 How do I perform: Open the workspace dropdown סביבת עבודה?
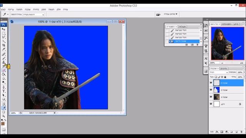[171, 14]
